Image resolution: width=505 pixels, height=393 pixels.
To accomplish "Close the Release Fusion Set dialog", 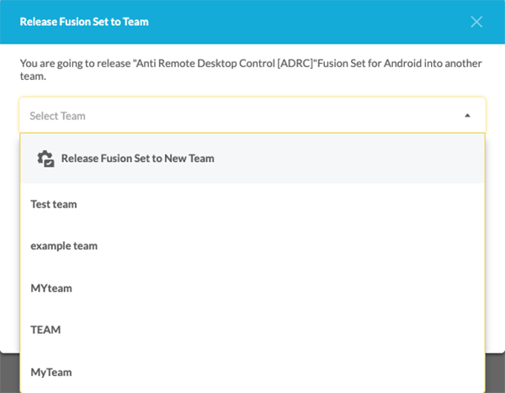I will tap(476, 21).
